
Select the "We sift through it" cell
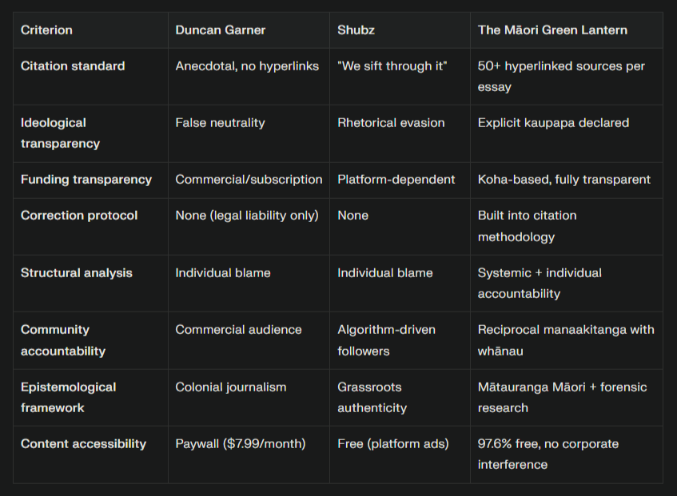(392, 66)
